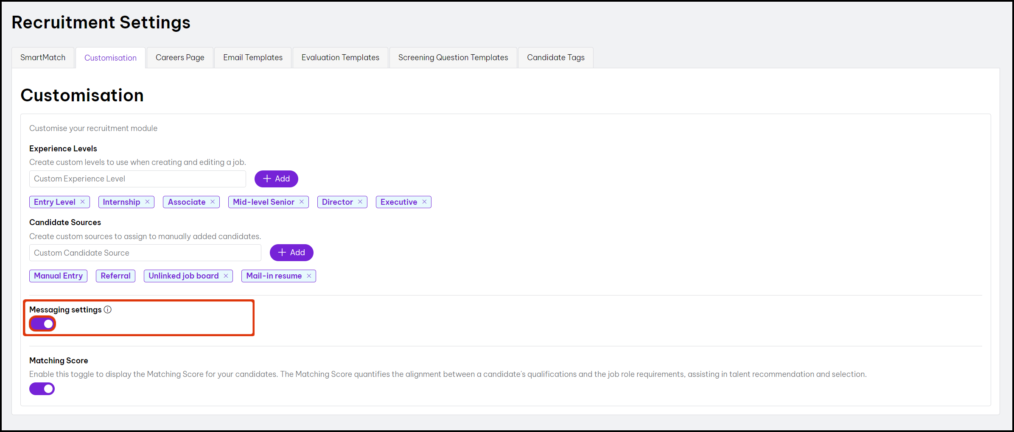Image resolution: width=1014 pixels, height=432 pixels.
Task: Go to Email Templates tab
Action: tap(253, 58)
